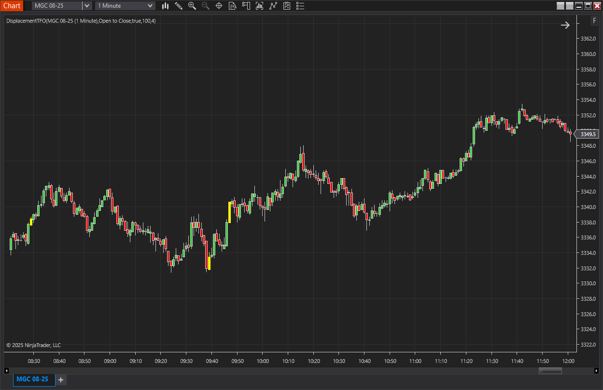Open the Chart Trader icon
Image resolution: width=603 pixels, height=390 pixels.
246,6
